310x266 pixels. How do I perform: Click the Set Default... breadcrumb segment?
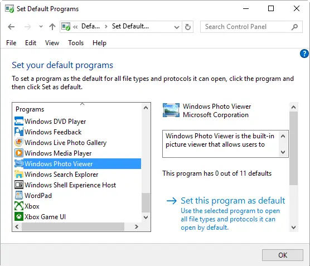(130, 26)
